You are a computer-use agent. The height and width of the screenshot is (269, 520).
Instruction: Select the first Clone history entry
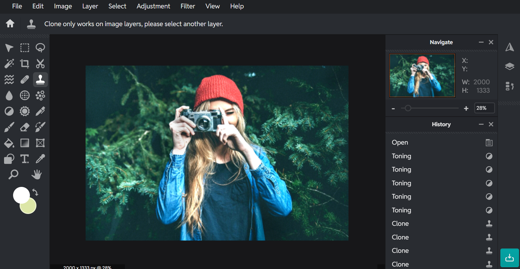click(x=442, y=224)
